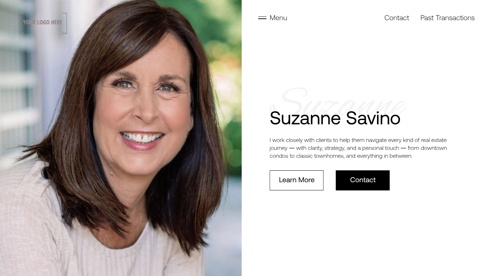Screen dimensions: 491x276
Task: Click the bracketed logo placeholder on photo
Action: click(x=43, y=23)
